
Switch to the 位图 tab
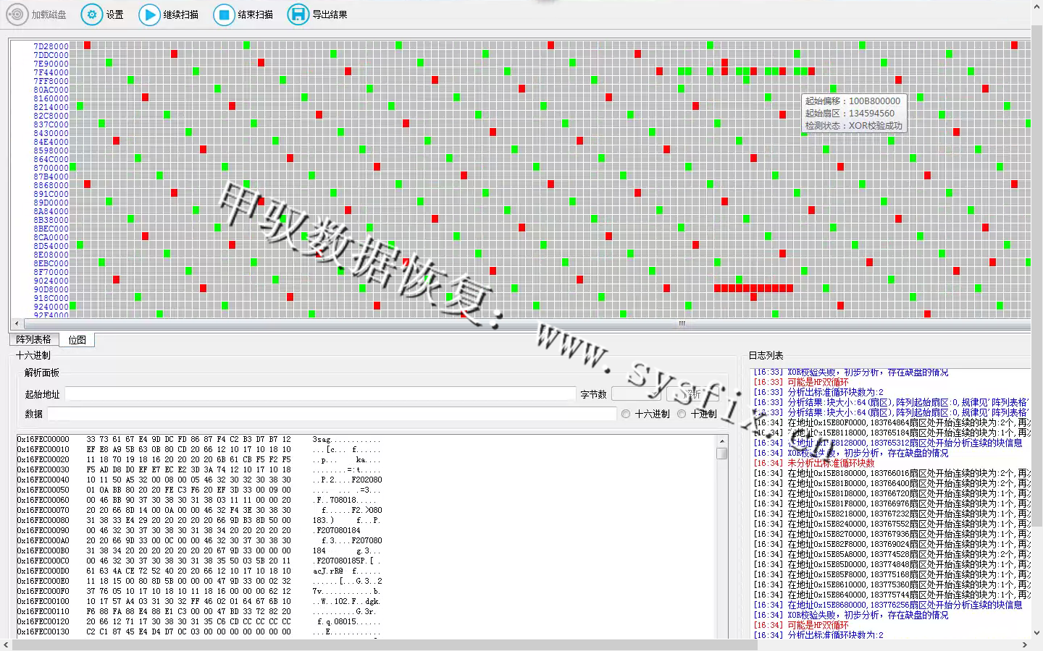(77, 340)
